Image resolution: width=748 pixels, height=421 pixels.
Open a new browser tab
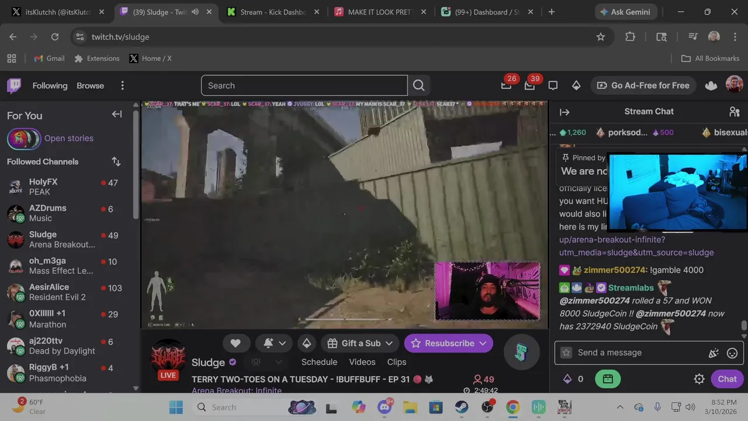551,12
